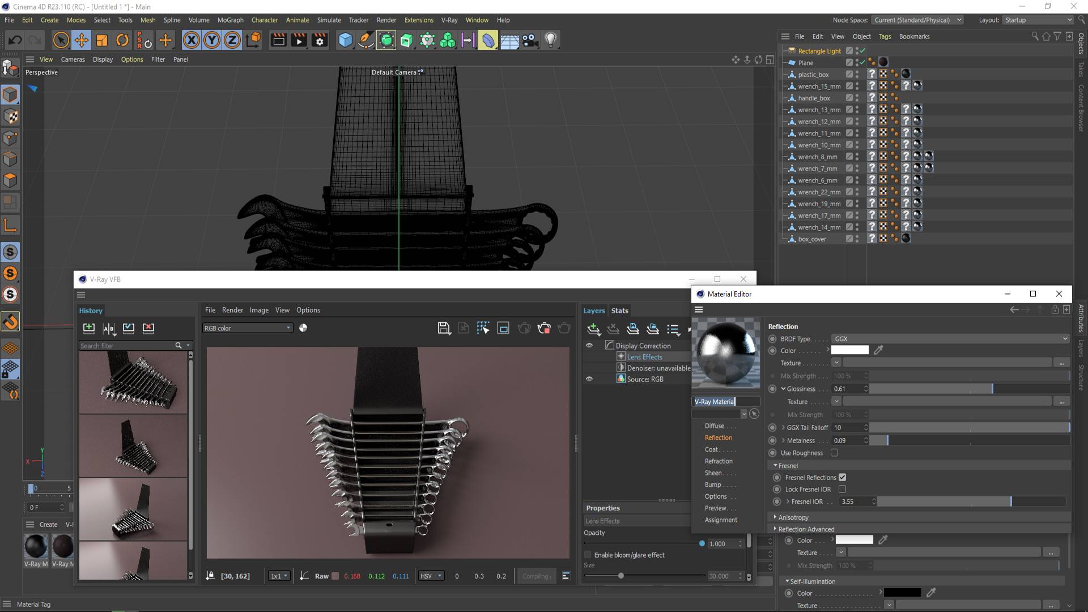Toggle the X axis lock
The height and width of the screenshot is (612, 1088).
(192, 40)
